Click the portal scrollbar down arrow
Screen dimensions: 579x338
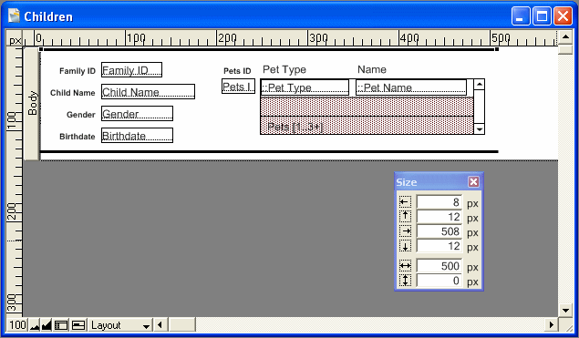tap(480, 128)
